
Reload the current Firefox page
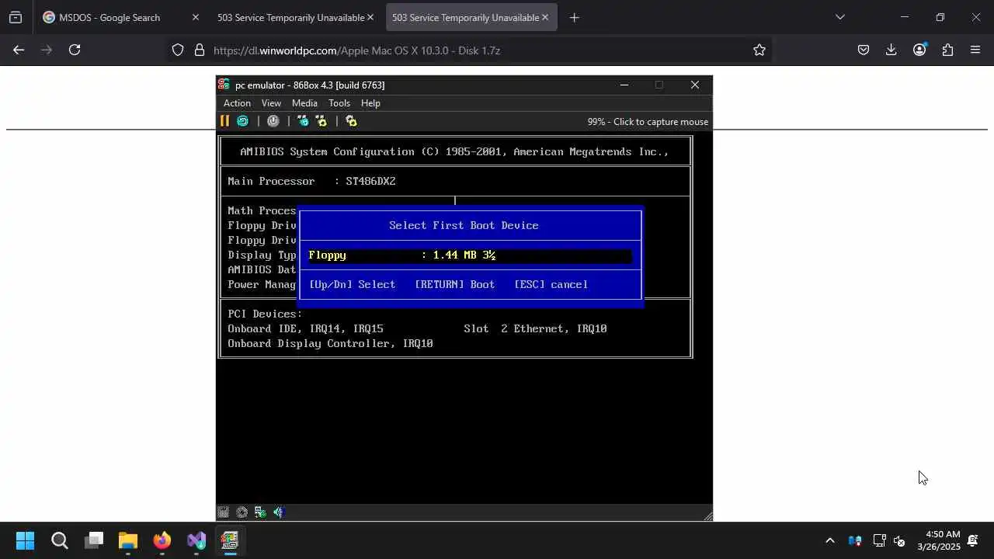tap(75, 50)
